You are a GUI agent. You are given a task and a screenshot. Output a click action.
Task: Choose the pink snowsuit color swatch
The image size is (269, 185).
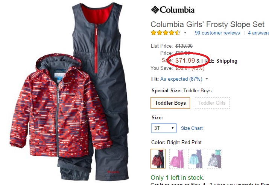tap(177, 159)
